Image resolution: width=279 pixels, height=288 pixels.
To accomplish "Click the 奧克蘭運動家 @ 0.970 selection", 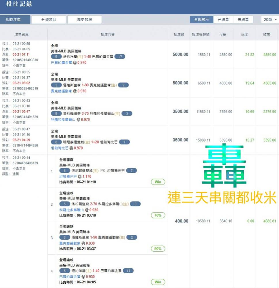I will tap(68, 91).
